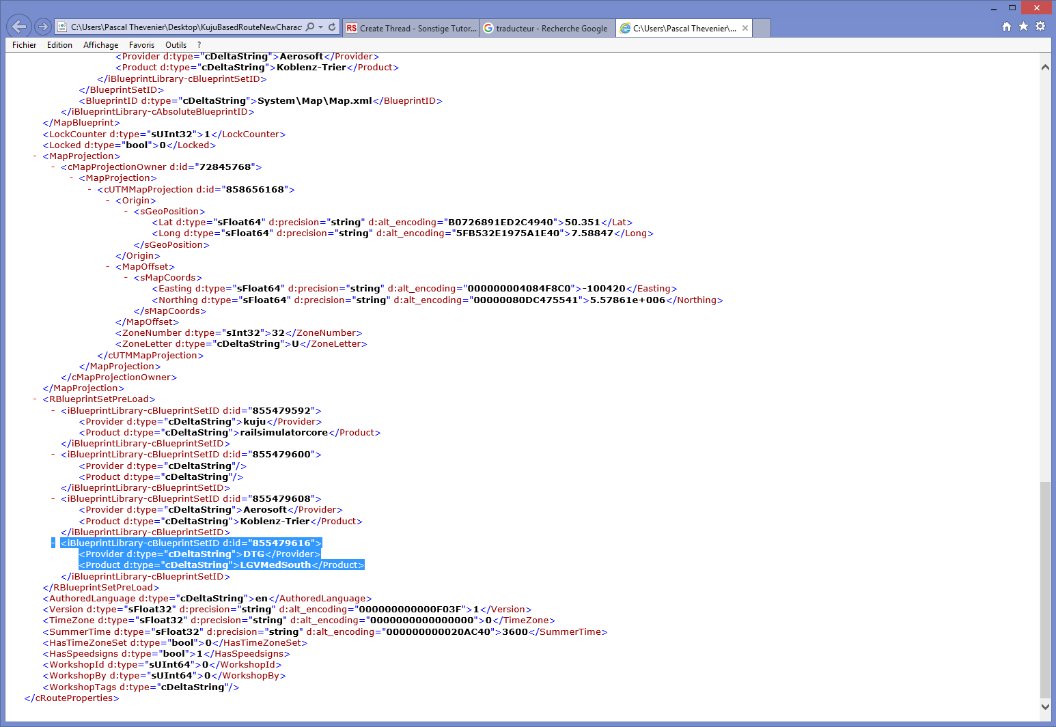Click the magnifier search icon in address bar

click(310, 27)
